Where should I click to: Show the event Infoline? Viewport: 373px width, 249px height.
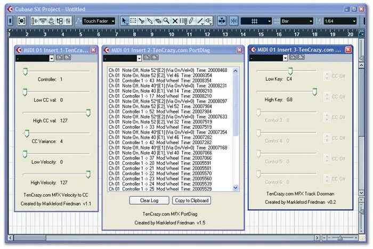point(43,21)
